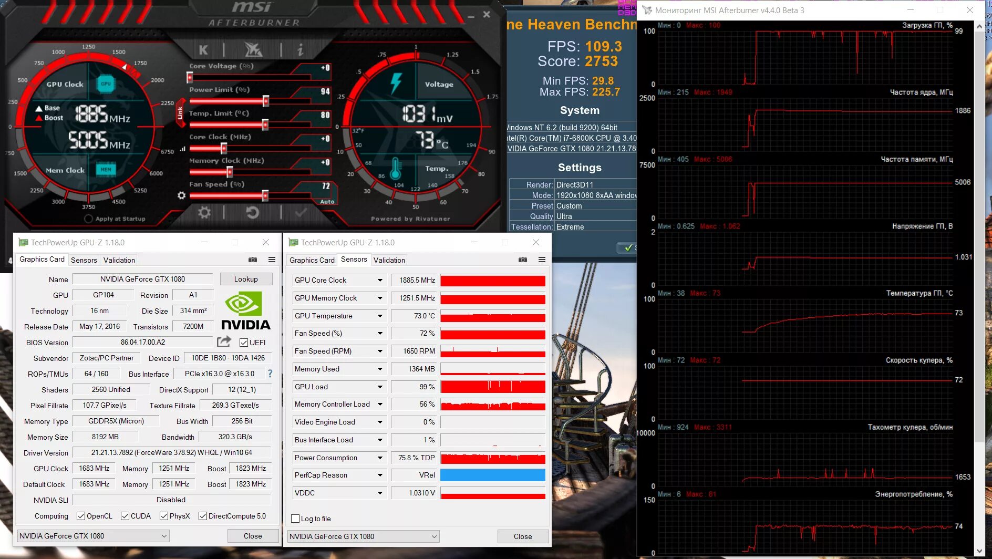
Task: Open hamburger menu in left GPU-Z window
Action: 272,260
